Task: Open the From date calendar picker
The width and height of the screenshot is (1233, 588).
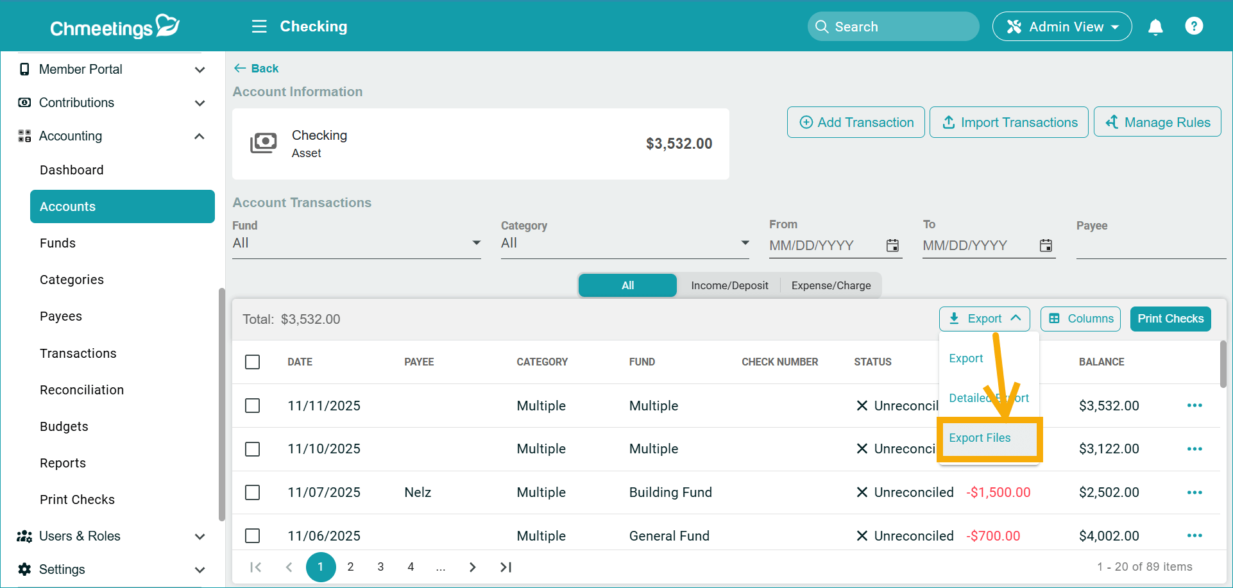Action: 892,246
